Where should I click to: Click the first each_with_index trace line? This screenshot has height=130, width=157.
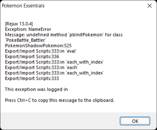click(x=54, y=62)
